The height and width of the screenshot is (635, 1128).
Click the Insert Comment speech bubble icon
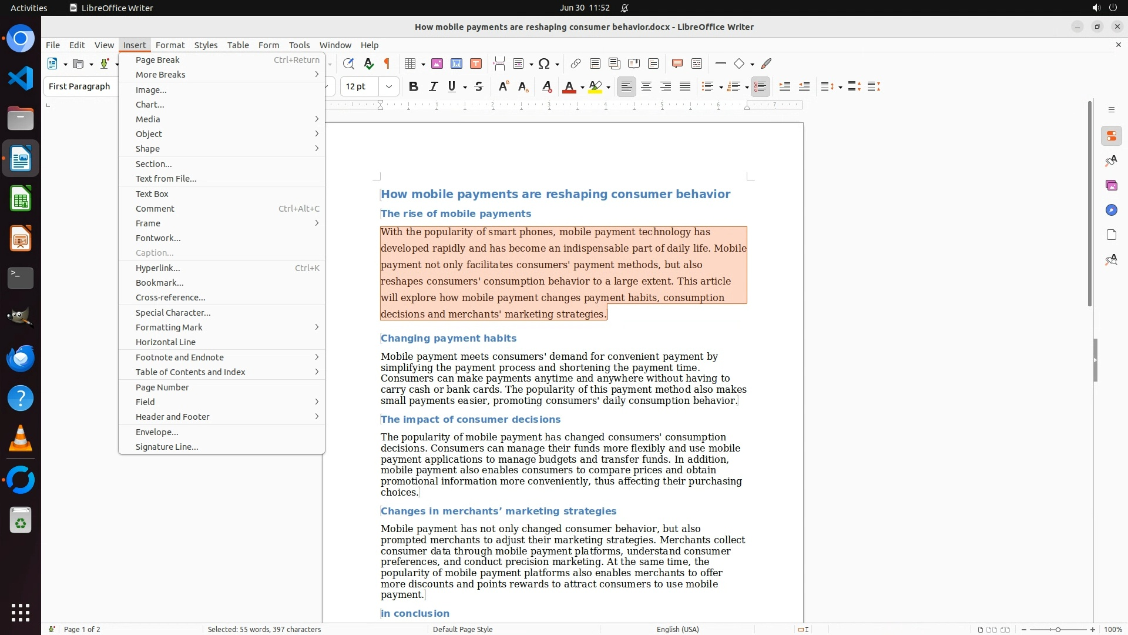tap(677, 64)
